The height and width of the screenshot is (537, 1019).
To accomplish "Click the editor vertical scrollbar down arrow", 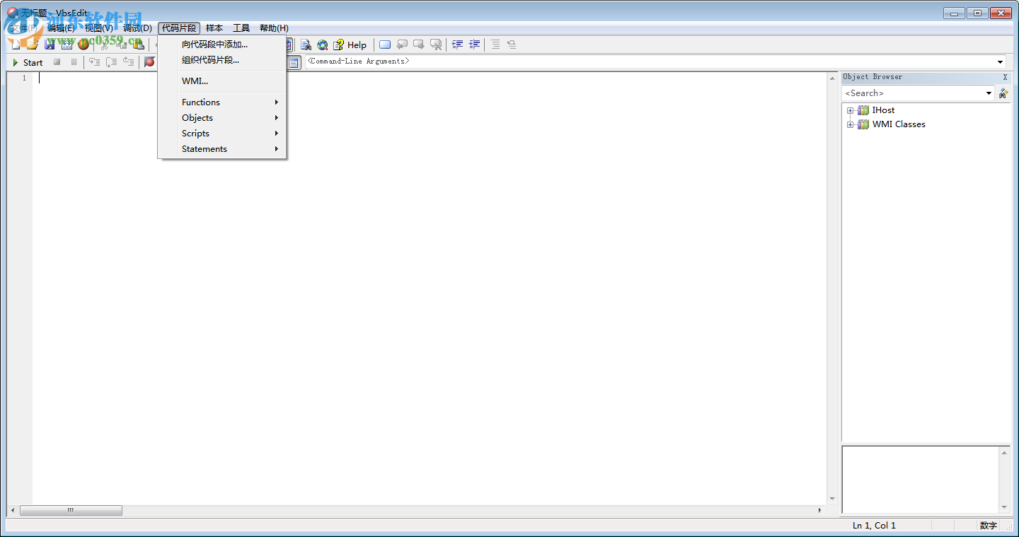I will [x=832, y=499].
